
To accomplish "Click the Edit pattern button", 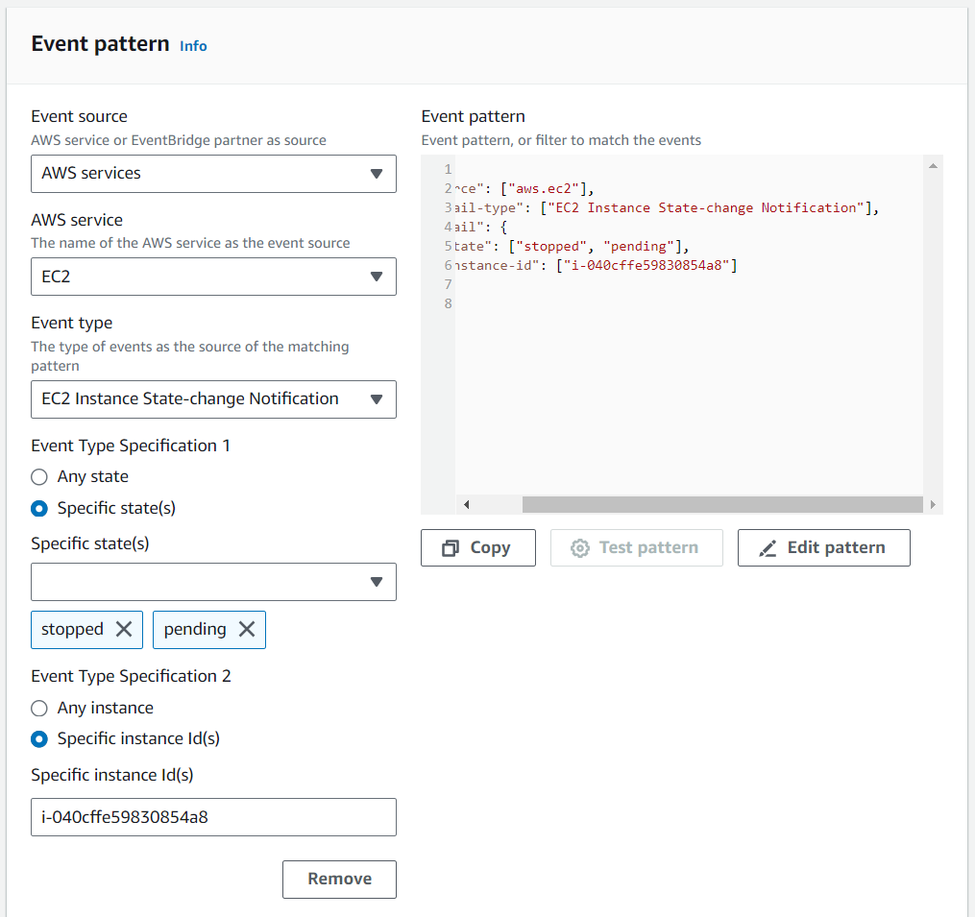I will 824,547.
